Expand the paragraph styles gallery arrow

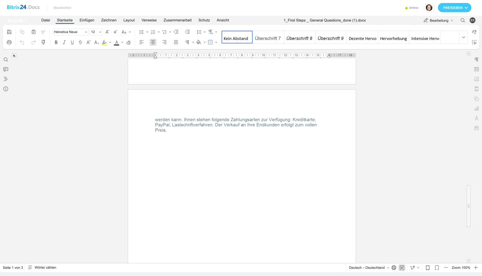[x=464, y=37]
